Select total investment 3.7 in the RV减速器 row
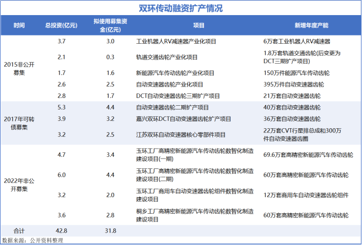 coord(62,41)
